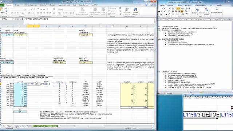Select the green СУММЕСЛИ sheet tab
233x131 pixels.
(41, 126)
